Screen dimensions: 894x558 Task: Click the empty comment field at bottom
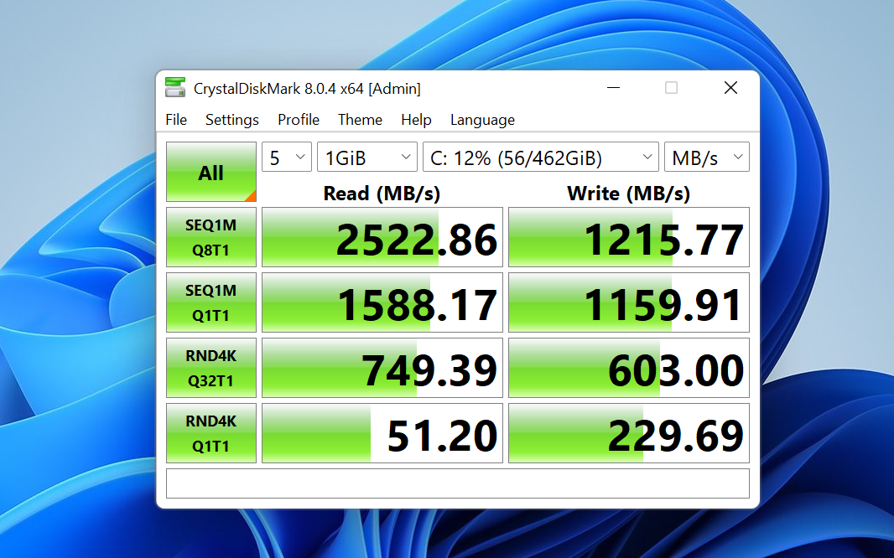458,483
